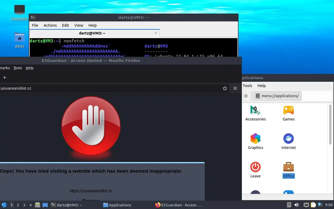This screenshot has width=334, height=209.
Task: Open the Graphics category
Action: tap(255, 142)
